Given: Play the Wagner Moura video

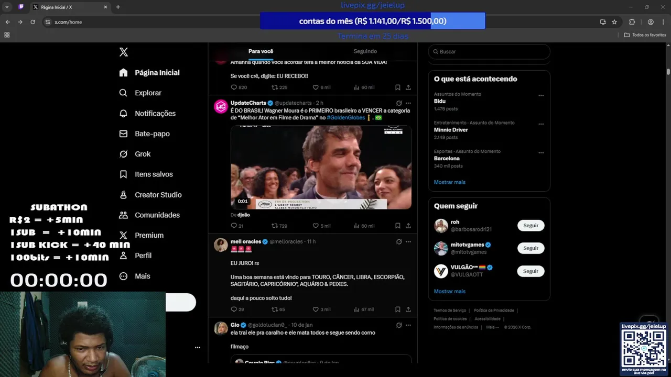Looking at the screenshot, I should (x=321, y=168).
